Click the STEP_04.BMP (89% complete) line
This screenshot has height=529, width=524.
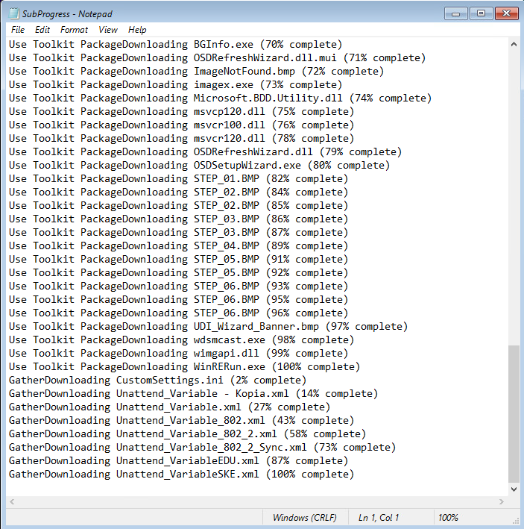pos(179,246)
